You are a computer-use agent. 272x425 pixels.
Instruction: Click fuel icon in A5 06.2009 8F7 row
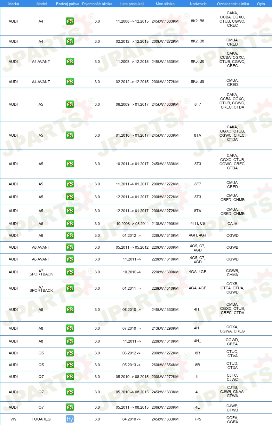[70, 104]
